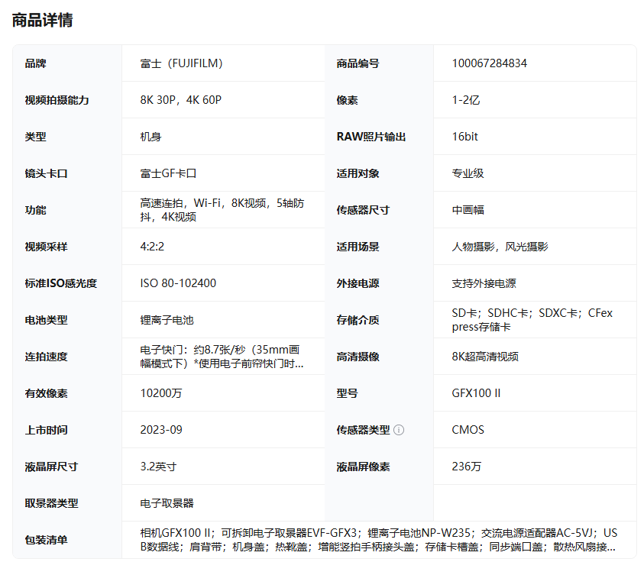This screenshot has height=562, width=644.
Task: Click the 236万 LCD pixels value
Action: pyautogui.click(x=466, y=467)
